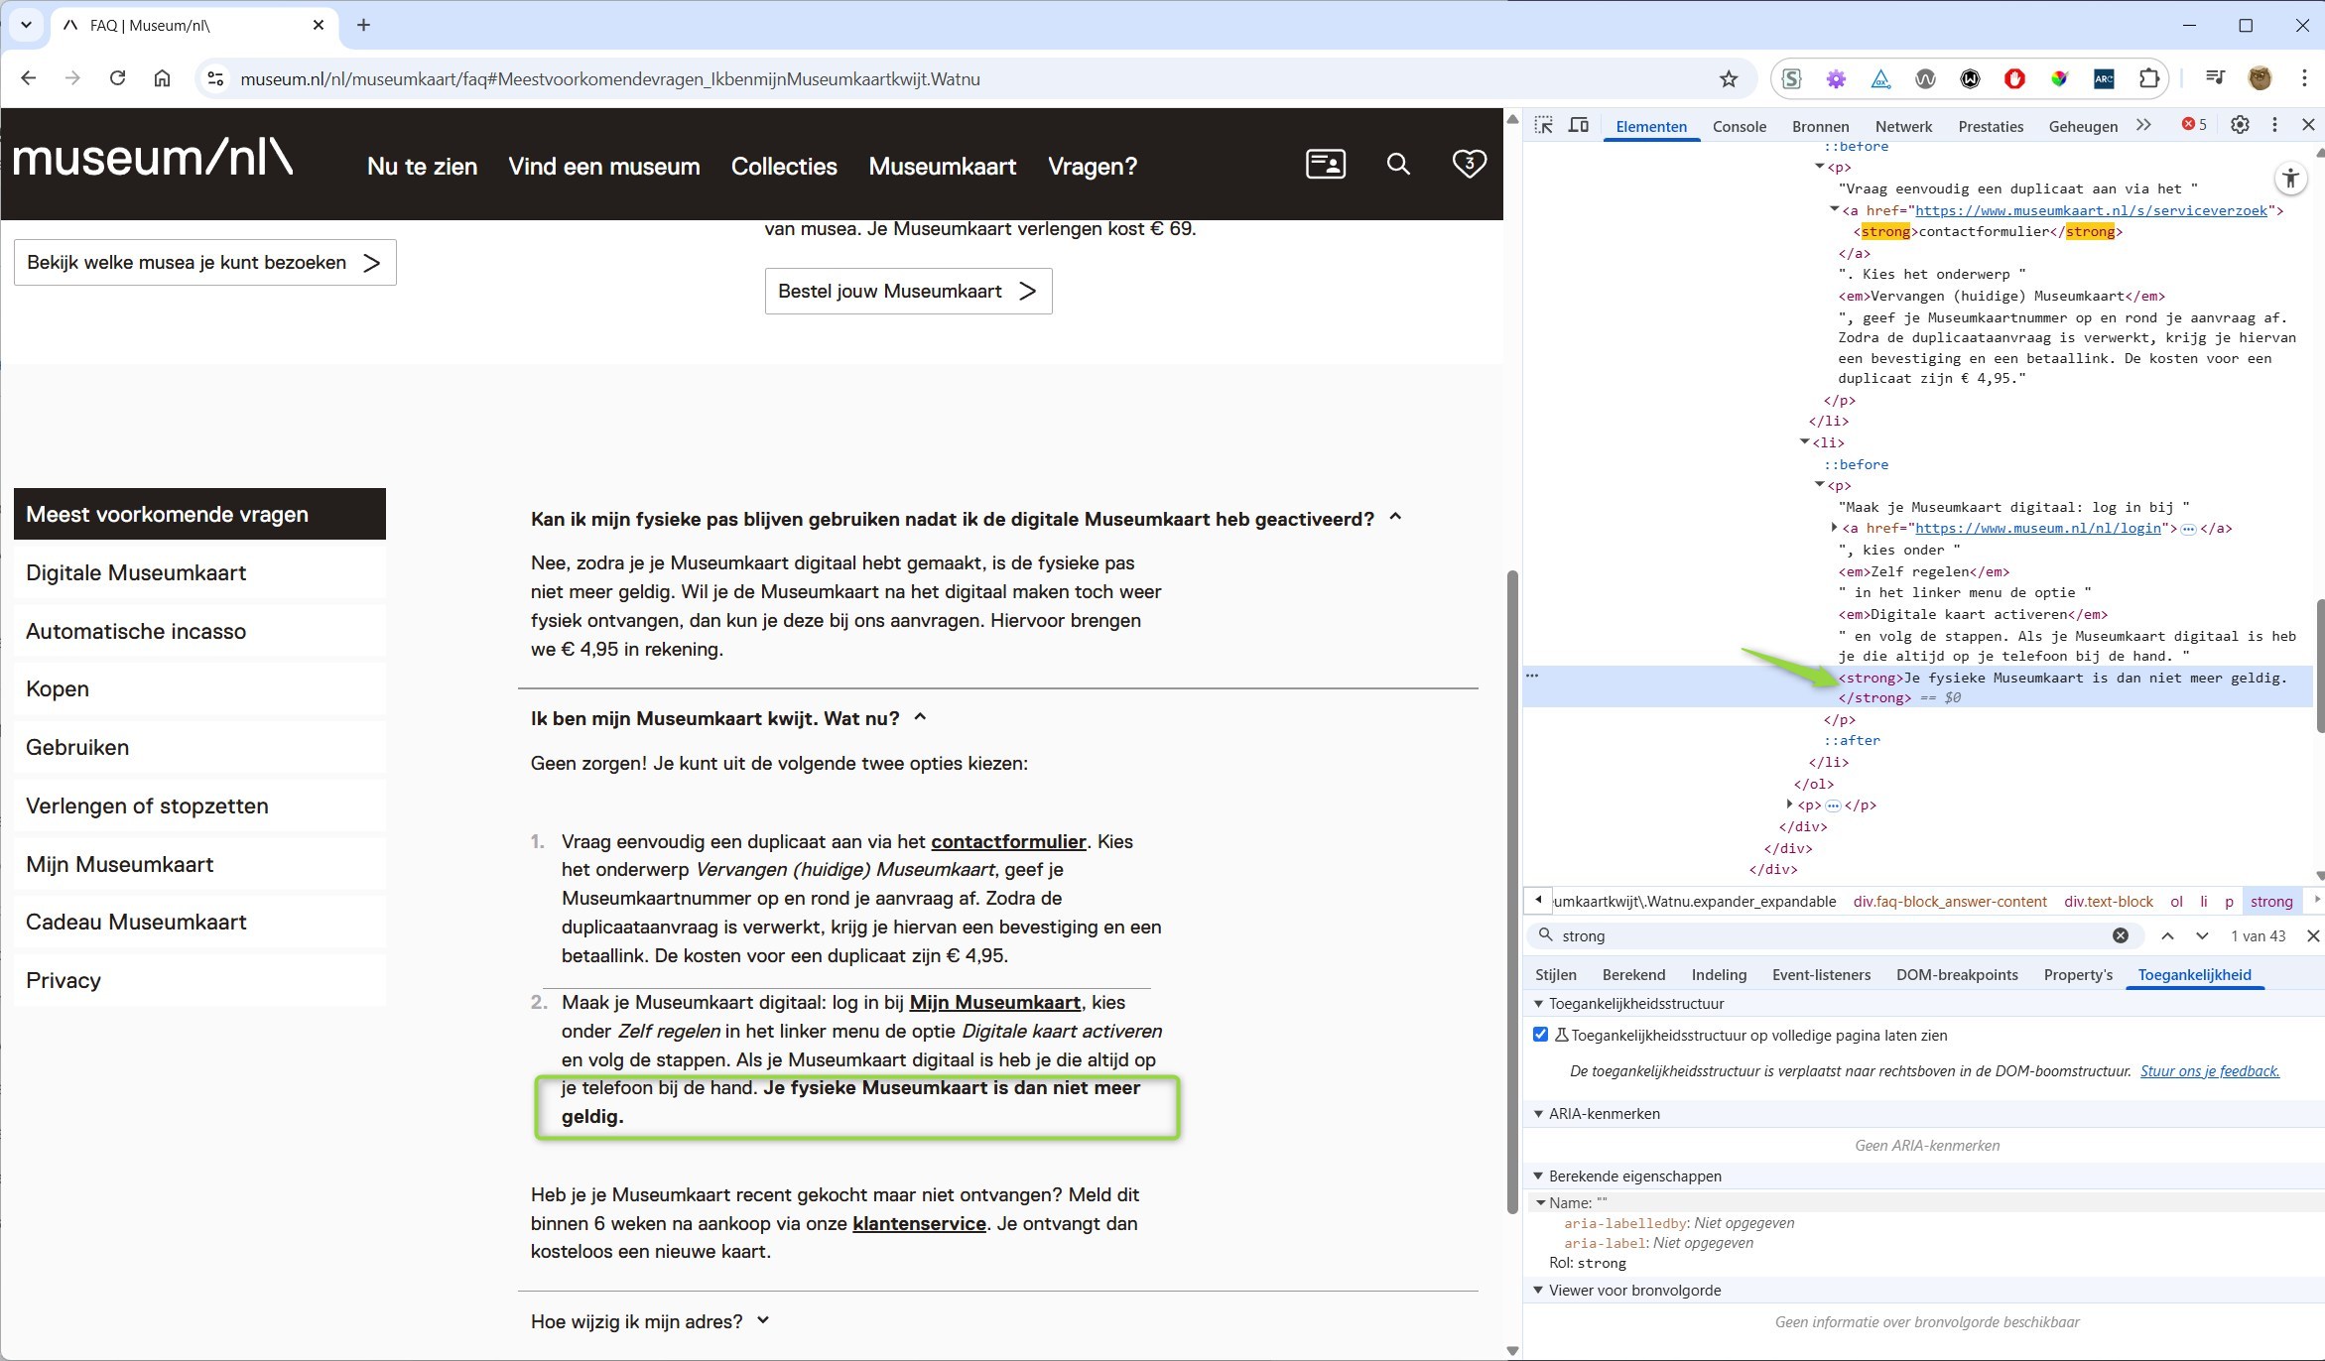
Task: Click the accessibility tree toggle button in DOM
Action: coord(2290,179)
